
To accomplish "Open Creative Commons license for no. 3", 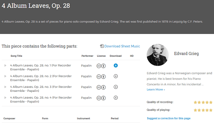I will 99,87.
